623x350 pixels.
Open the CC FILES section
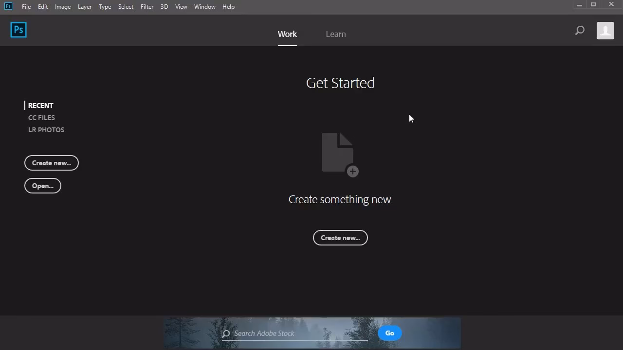click(41, 117)
